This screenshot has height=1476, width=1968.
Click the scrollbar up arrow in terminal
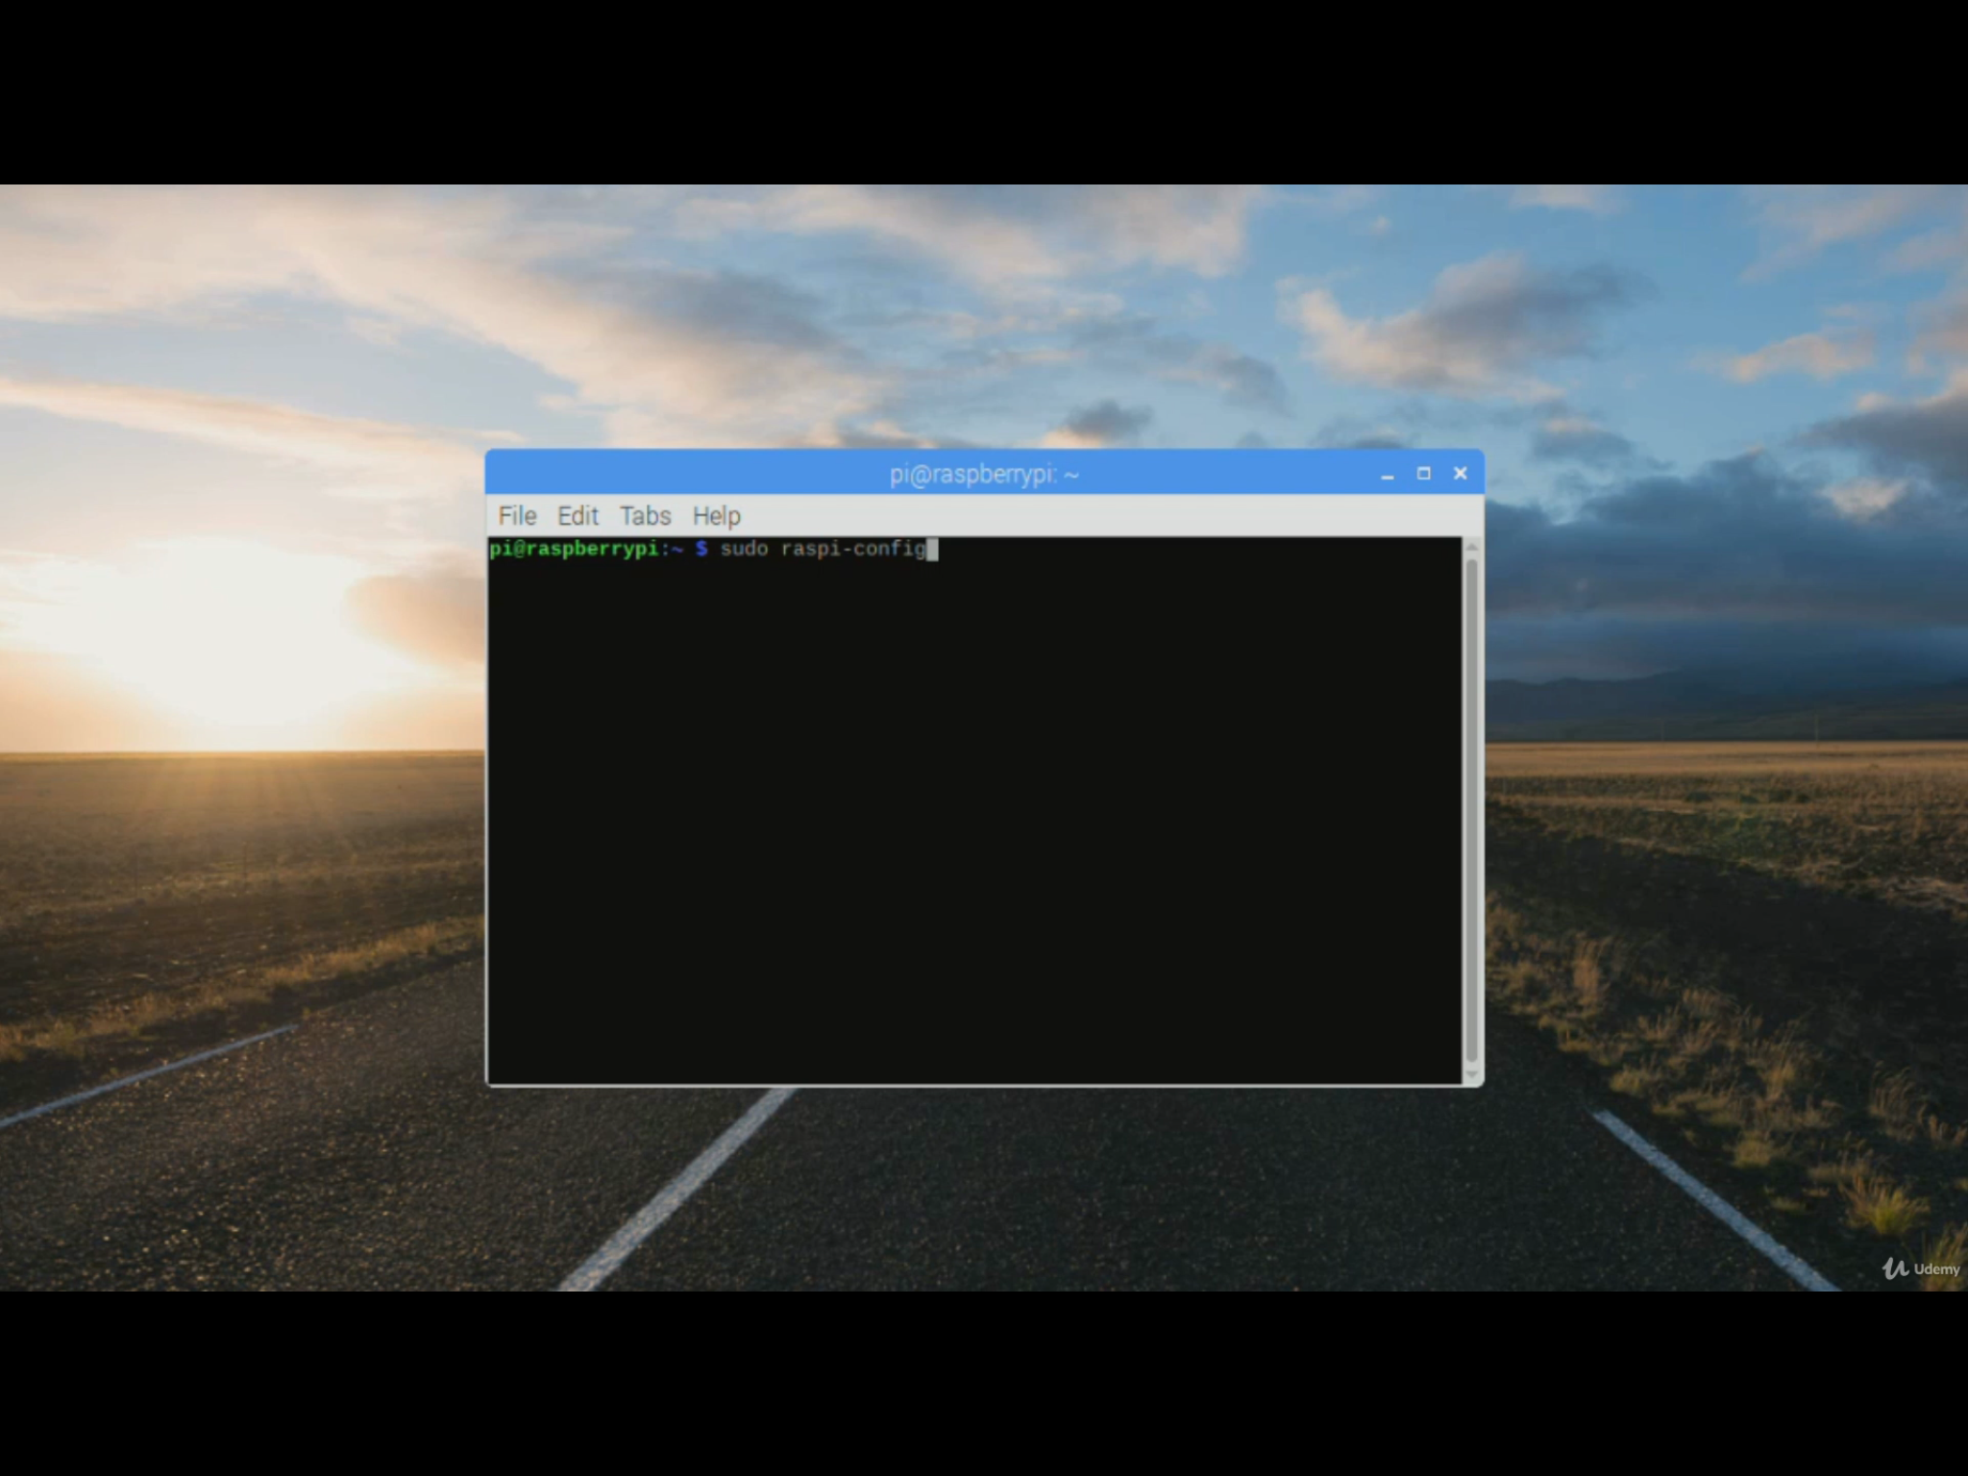pyautogui.click(x=1471, y=547)
